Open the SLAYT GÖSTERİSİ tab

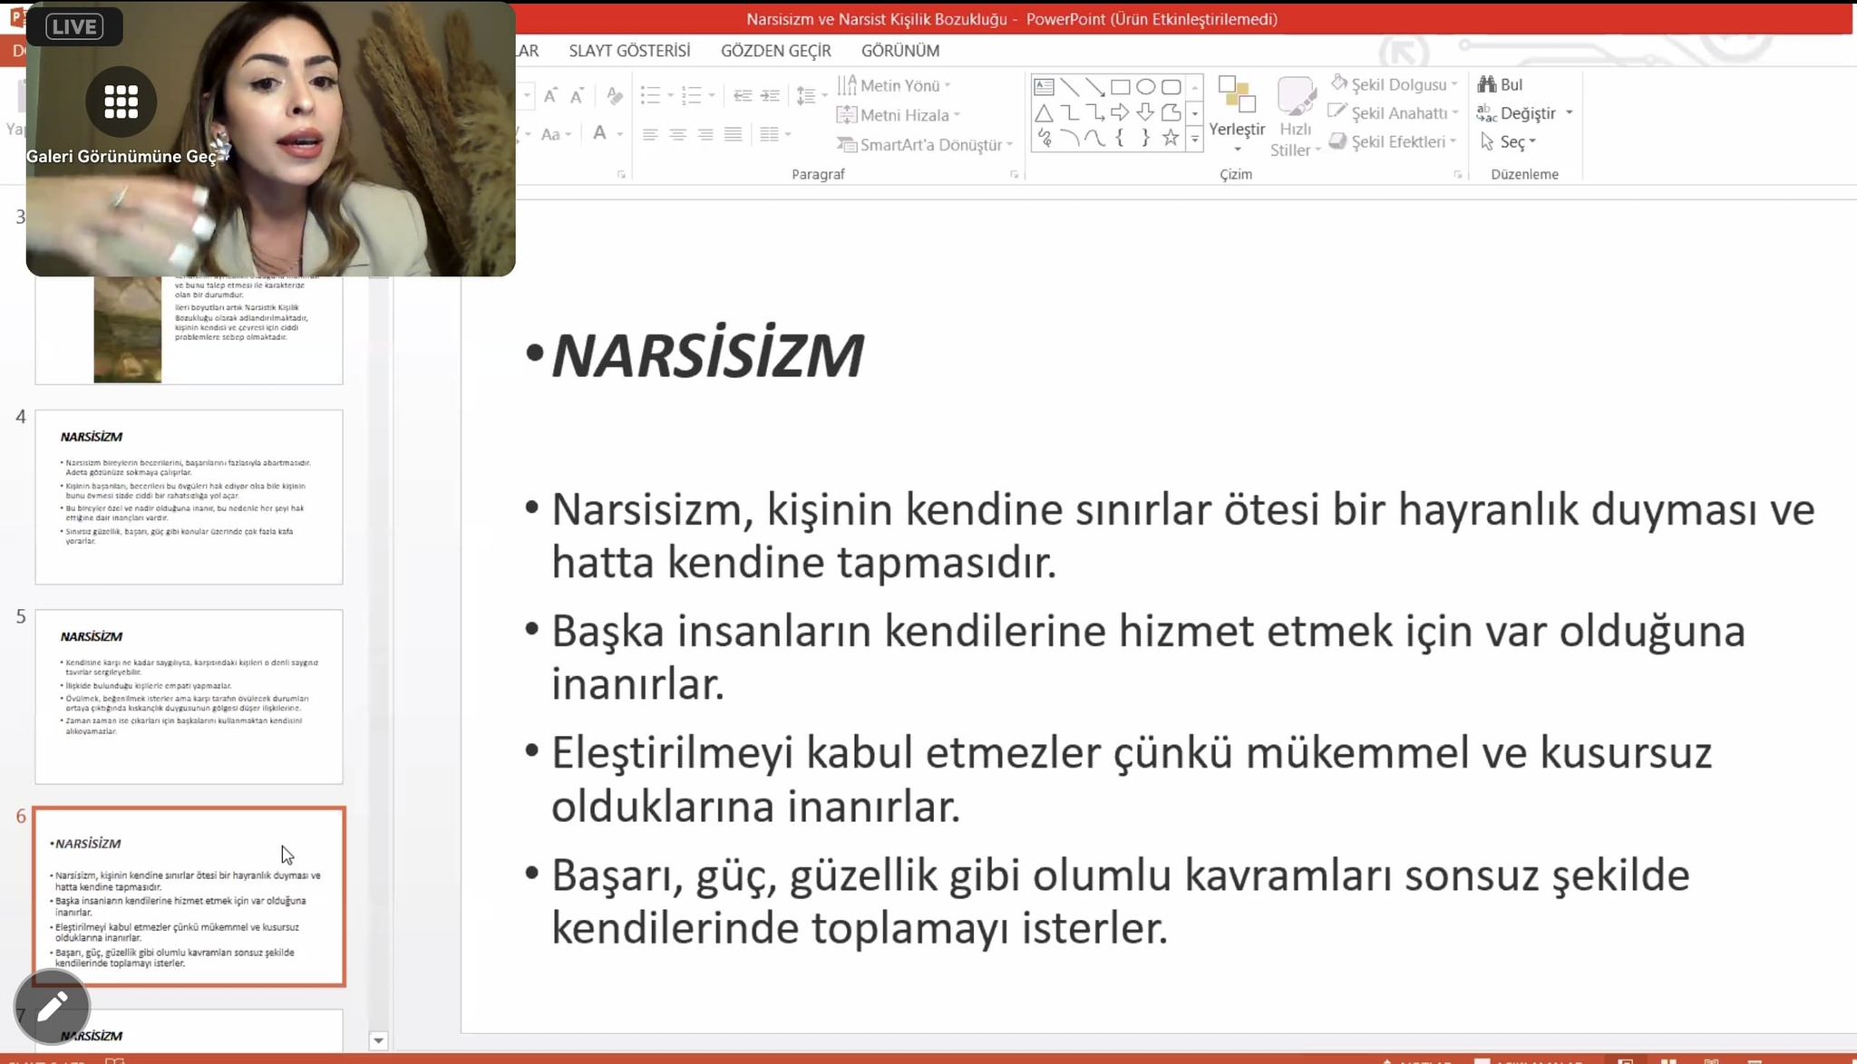(629, 51)
